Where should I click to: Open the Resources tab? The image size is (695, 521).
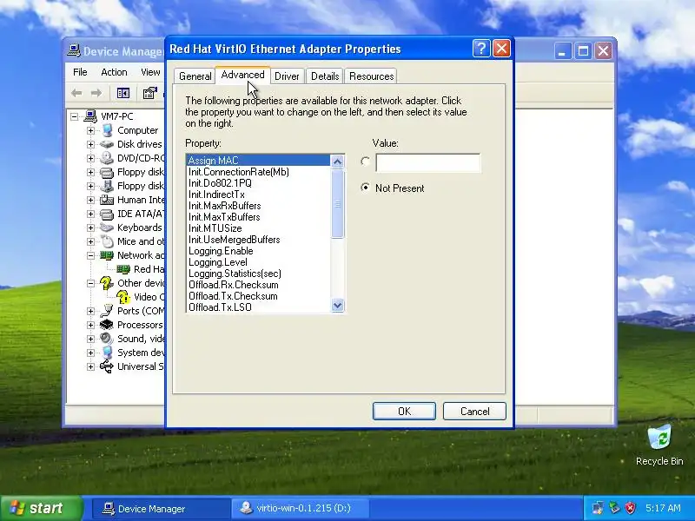(x=371, y=76)
